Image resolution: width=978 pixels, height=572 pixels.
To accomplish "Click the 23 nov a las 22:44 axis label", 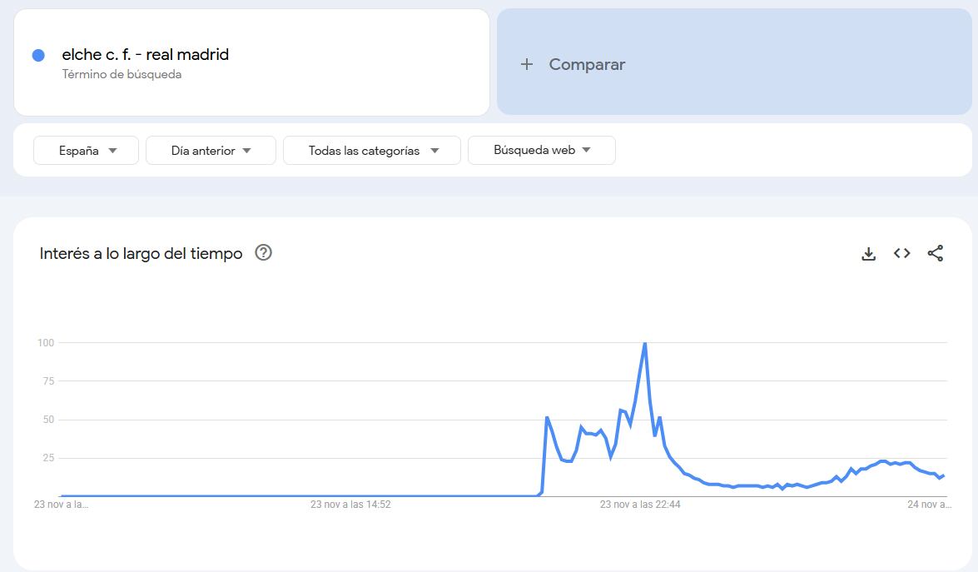I will (x=638, y=504).
